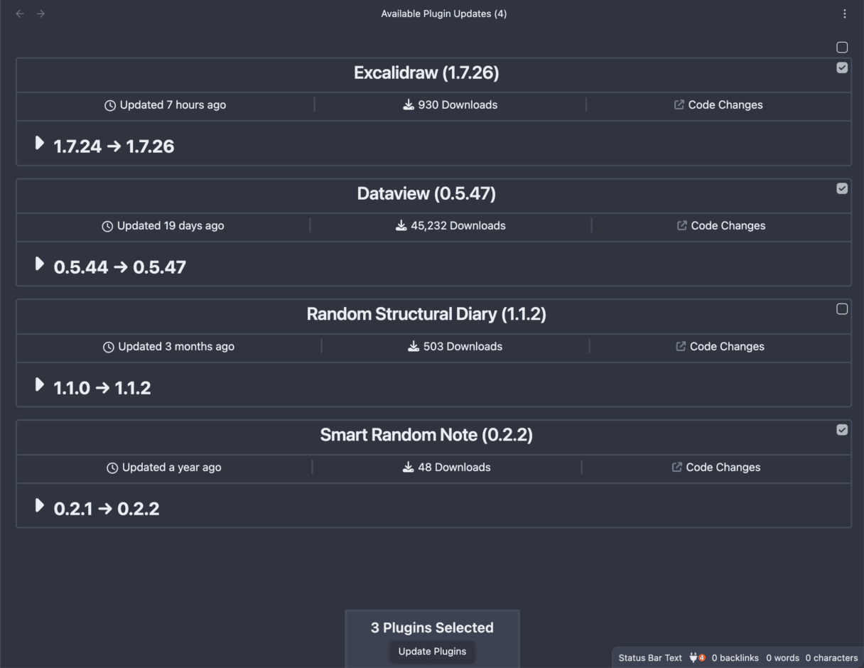Toggle the select-all checkbox at top right

[842, 47]
